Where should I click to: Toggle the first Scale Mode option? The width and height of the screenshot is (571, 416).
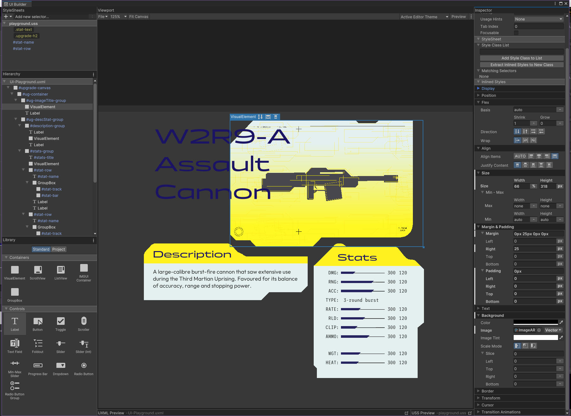pyautogui.click(x=517, y=346)
